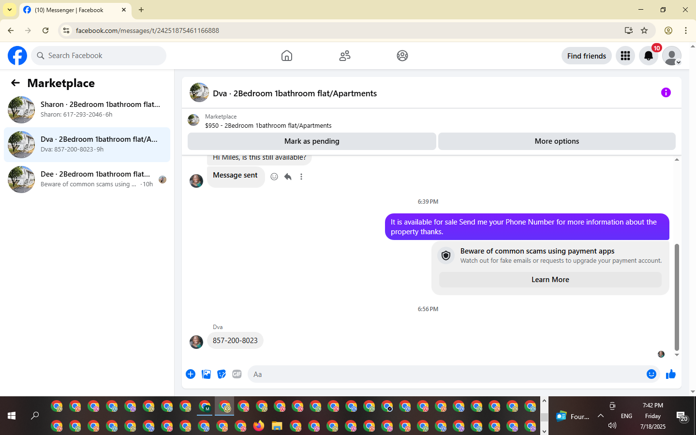Click chat scroll down arrow

(x=677, y=355)
